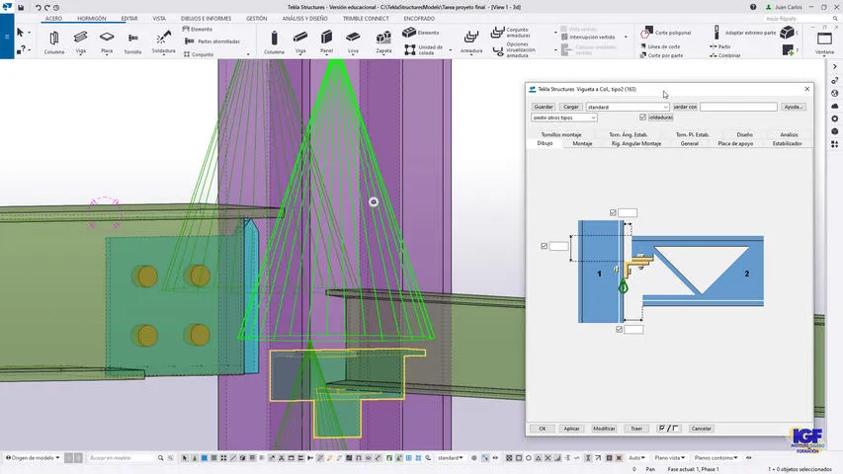The height and width of the screenshot is (474, 843).
Task: Select the steel Placa plate tool
Action: pos(107,41)
